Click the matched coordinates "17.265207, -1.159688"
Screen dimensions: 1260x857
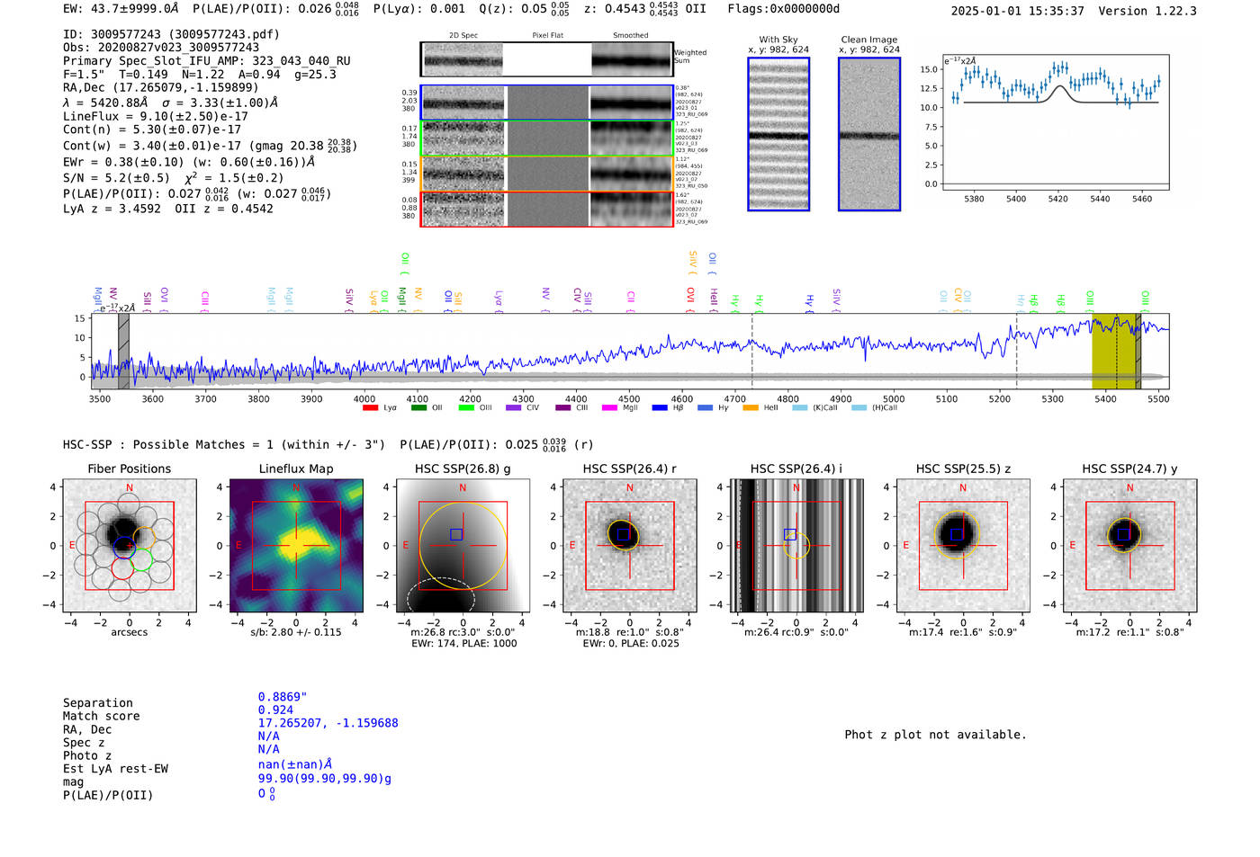click(x=328, y=723)
